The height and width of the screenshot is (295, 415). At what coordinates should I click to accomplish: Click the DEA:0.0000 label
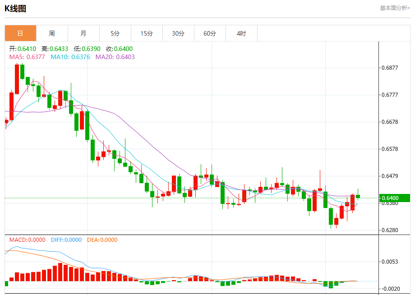click(x=102, y=240)
